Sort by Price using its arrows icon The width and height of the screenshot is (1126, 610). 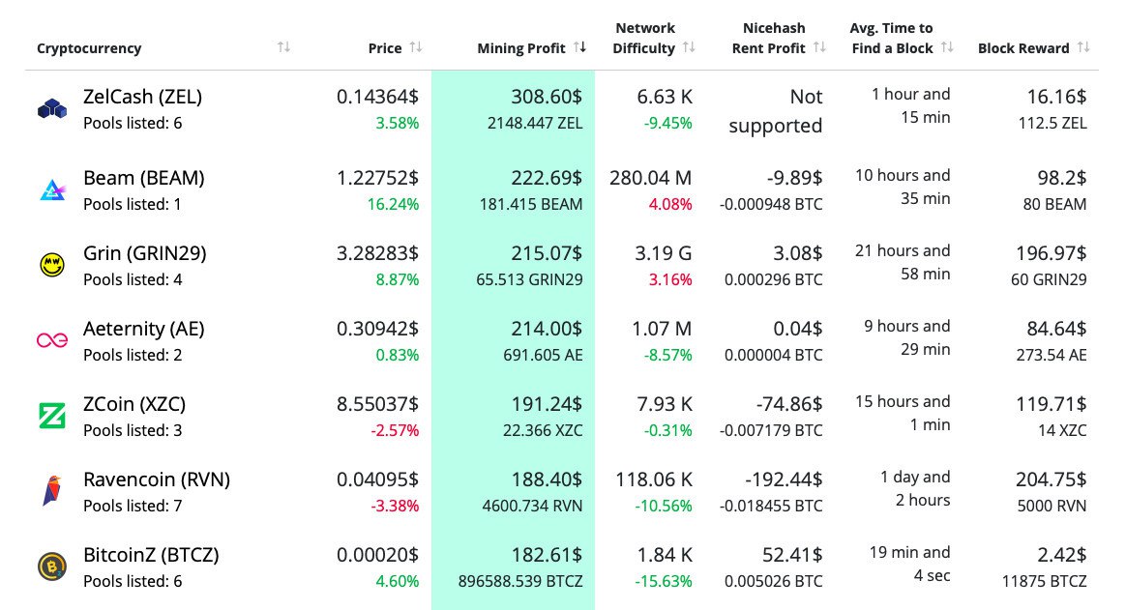pos(416,47)
